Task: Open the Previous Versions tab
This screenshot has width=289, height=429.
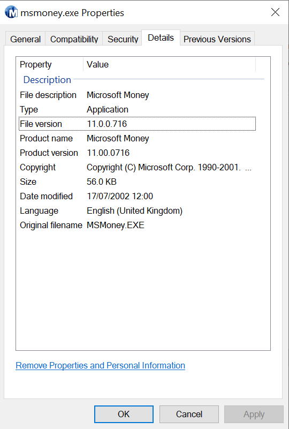Action: 217,39
